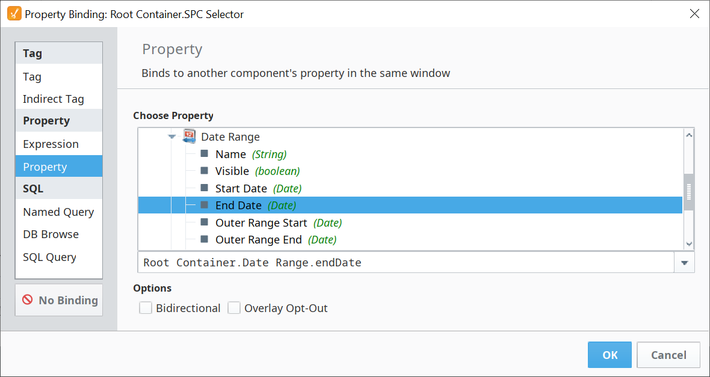Click the property path text field

point(405,263)
